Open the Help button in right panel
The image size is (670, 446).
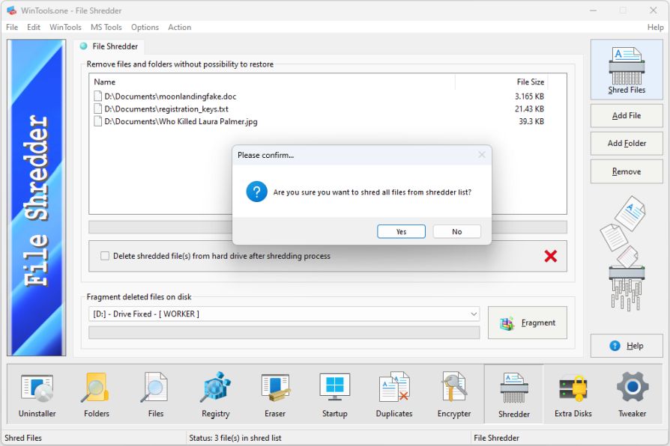pos(627,346)
